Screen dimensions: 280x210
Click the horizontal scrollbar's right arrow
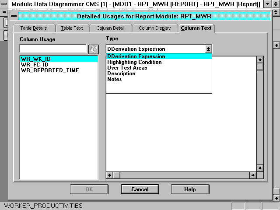[252, 175]
